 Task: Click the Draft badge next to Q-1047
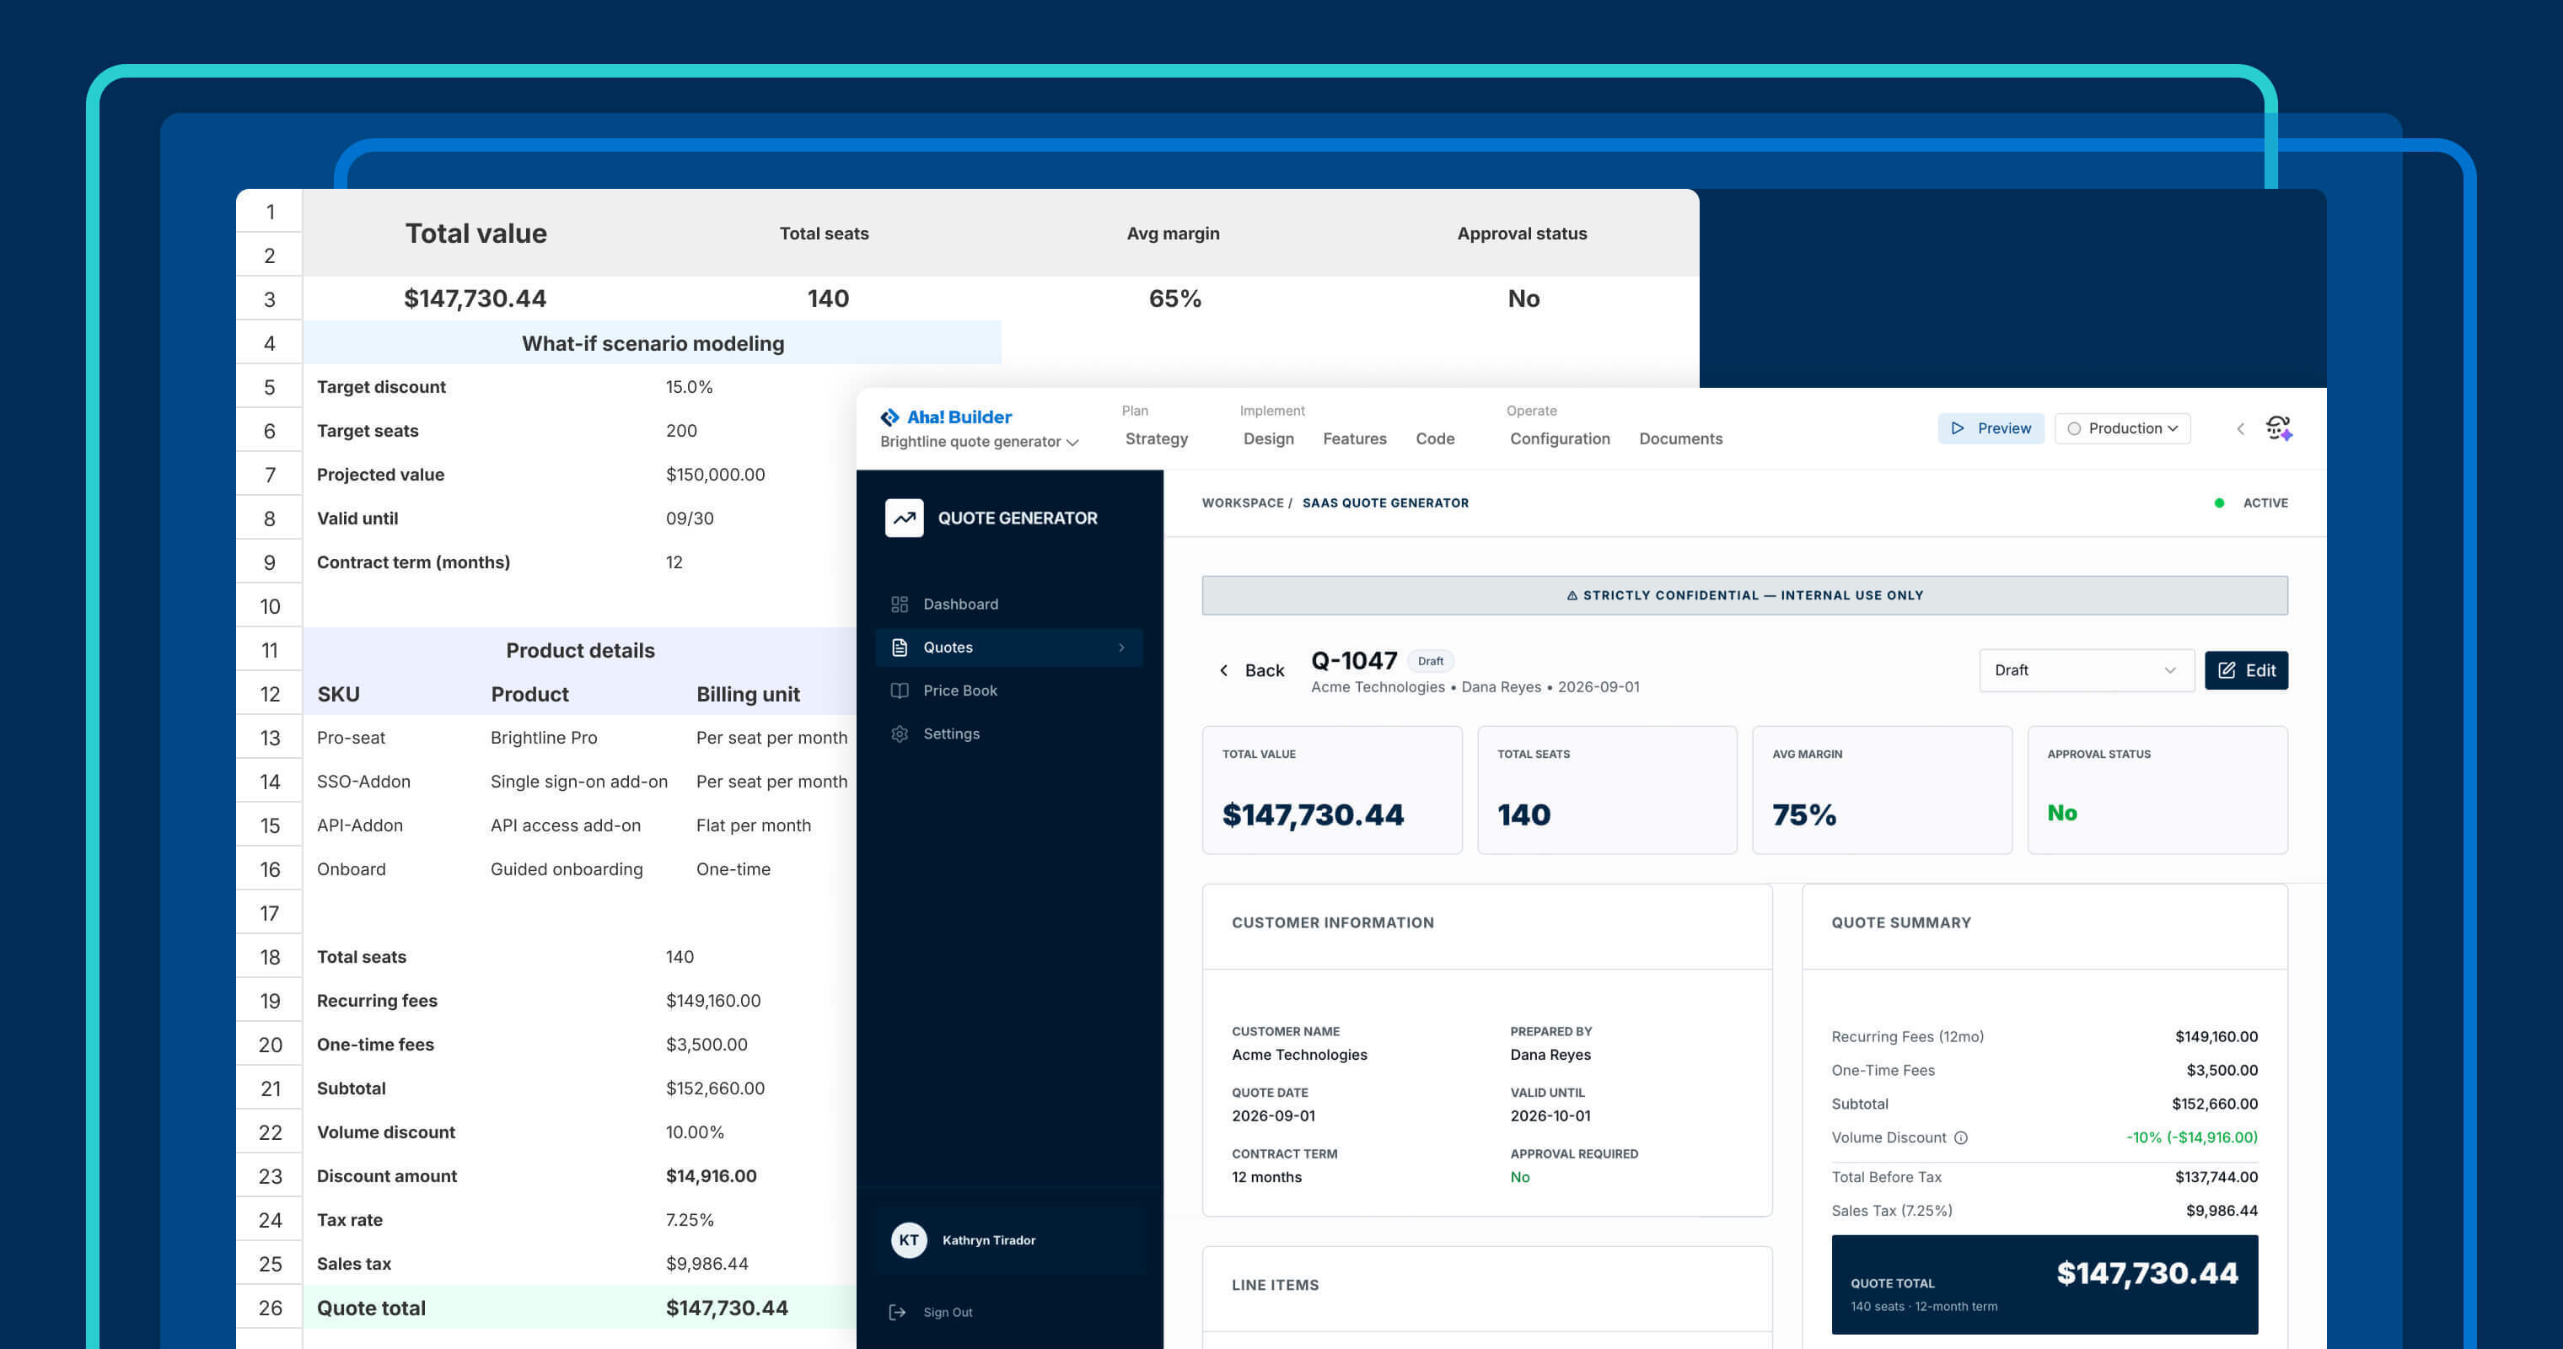coord(1430,662)
